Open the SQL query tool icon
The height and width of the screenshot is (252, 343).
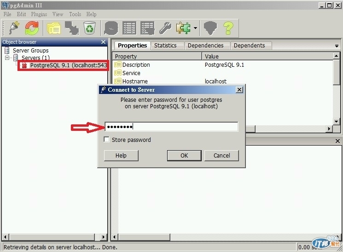[x=111, y=28]
